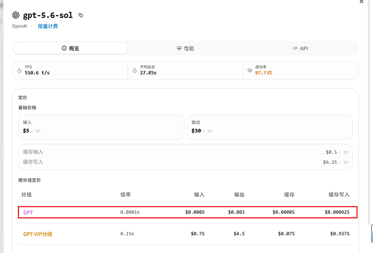The width and height of the screenshot is (373, 253).
Task: Click the 分组 column header
Action: coord(26,195)
